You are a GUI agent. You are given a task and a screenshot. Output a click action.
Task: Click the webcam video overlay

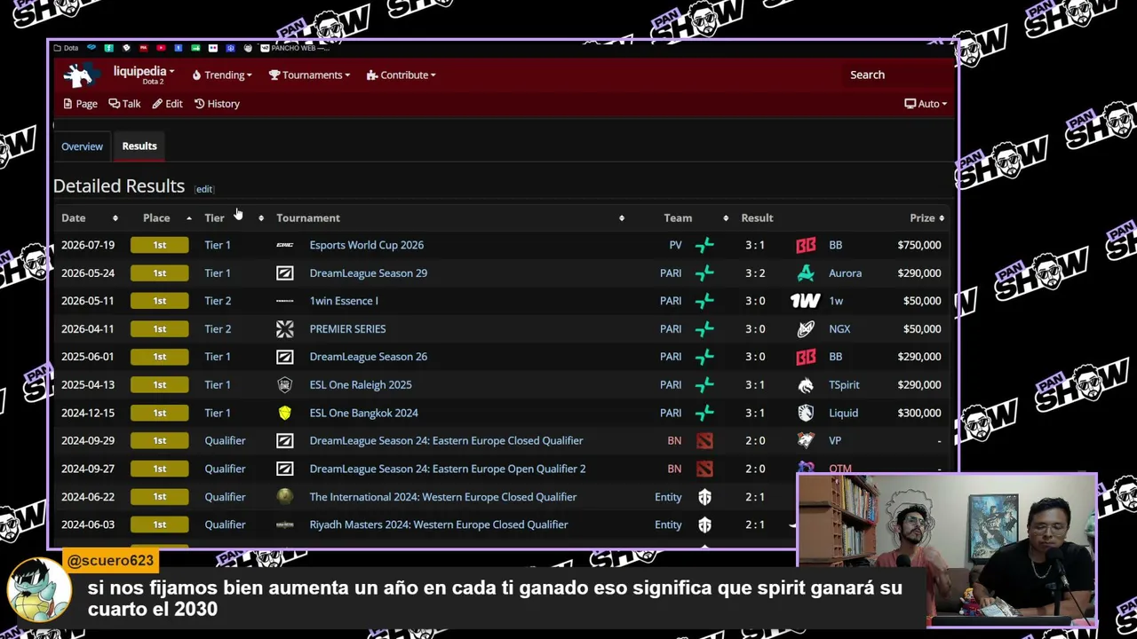(x=947, y=550)
